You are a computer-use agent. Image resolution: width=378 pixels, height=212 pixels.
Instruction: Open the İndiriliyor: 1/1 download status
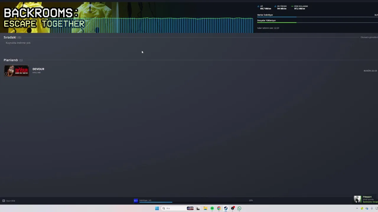pos(145,200)
